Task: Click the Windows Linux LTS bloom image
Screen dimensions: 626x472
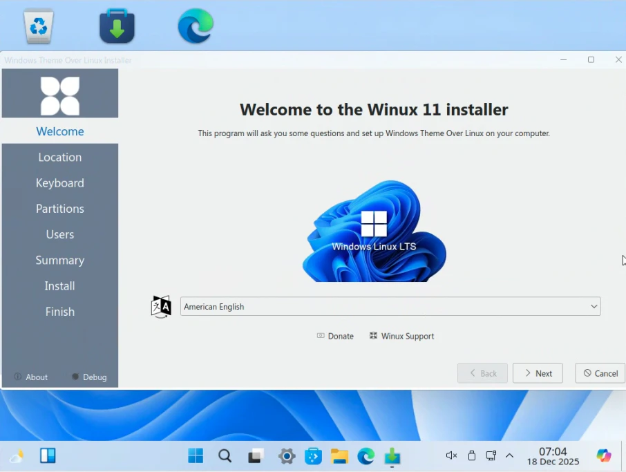Action: (374, 231)
